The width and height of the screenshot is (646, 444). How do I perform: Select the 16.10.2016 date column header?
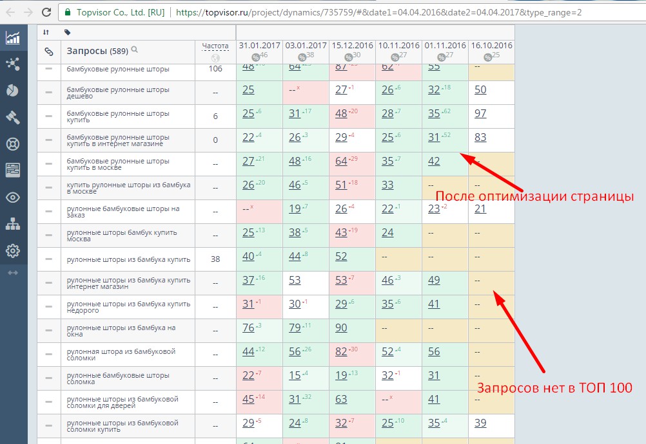[x=491, y=45]
